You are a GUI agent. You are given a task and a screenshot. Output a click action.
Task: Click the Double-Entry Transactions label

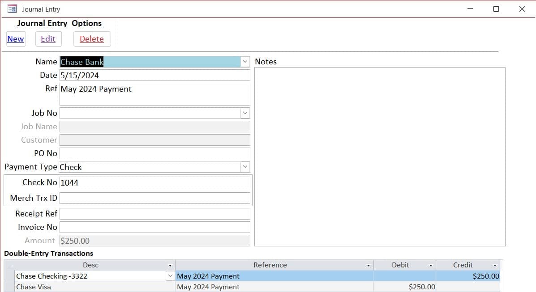(48, 254)
